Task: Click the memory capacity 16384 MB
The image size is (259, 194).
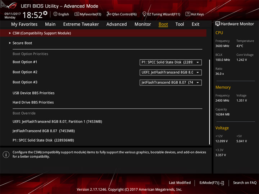Action: 222,114
